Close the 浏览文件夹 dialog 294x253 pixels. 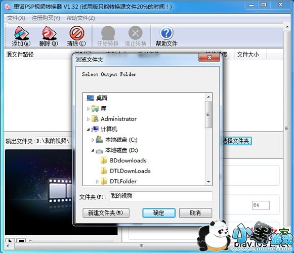pyautogui.click(x=209, y=58)
